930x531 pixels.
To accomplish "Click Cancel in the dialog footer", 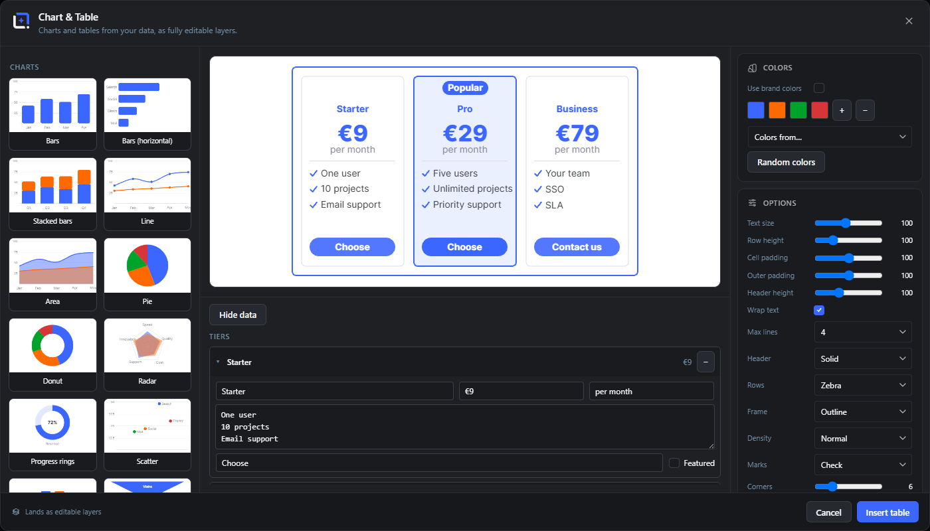I will click(x=828, y=512).
